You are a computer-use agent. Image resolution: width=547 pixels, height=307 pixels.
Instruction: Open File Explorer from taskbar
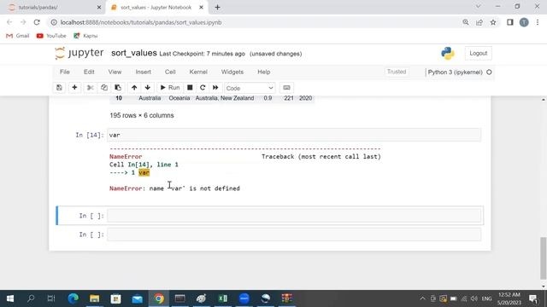point(94,298)
